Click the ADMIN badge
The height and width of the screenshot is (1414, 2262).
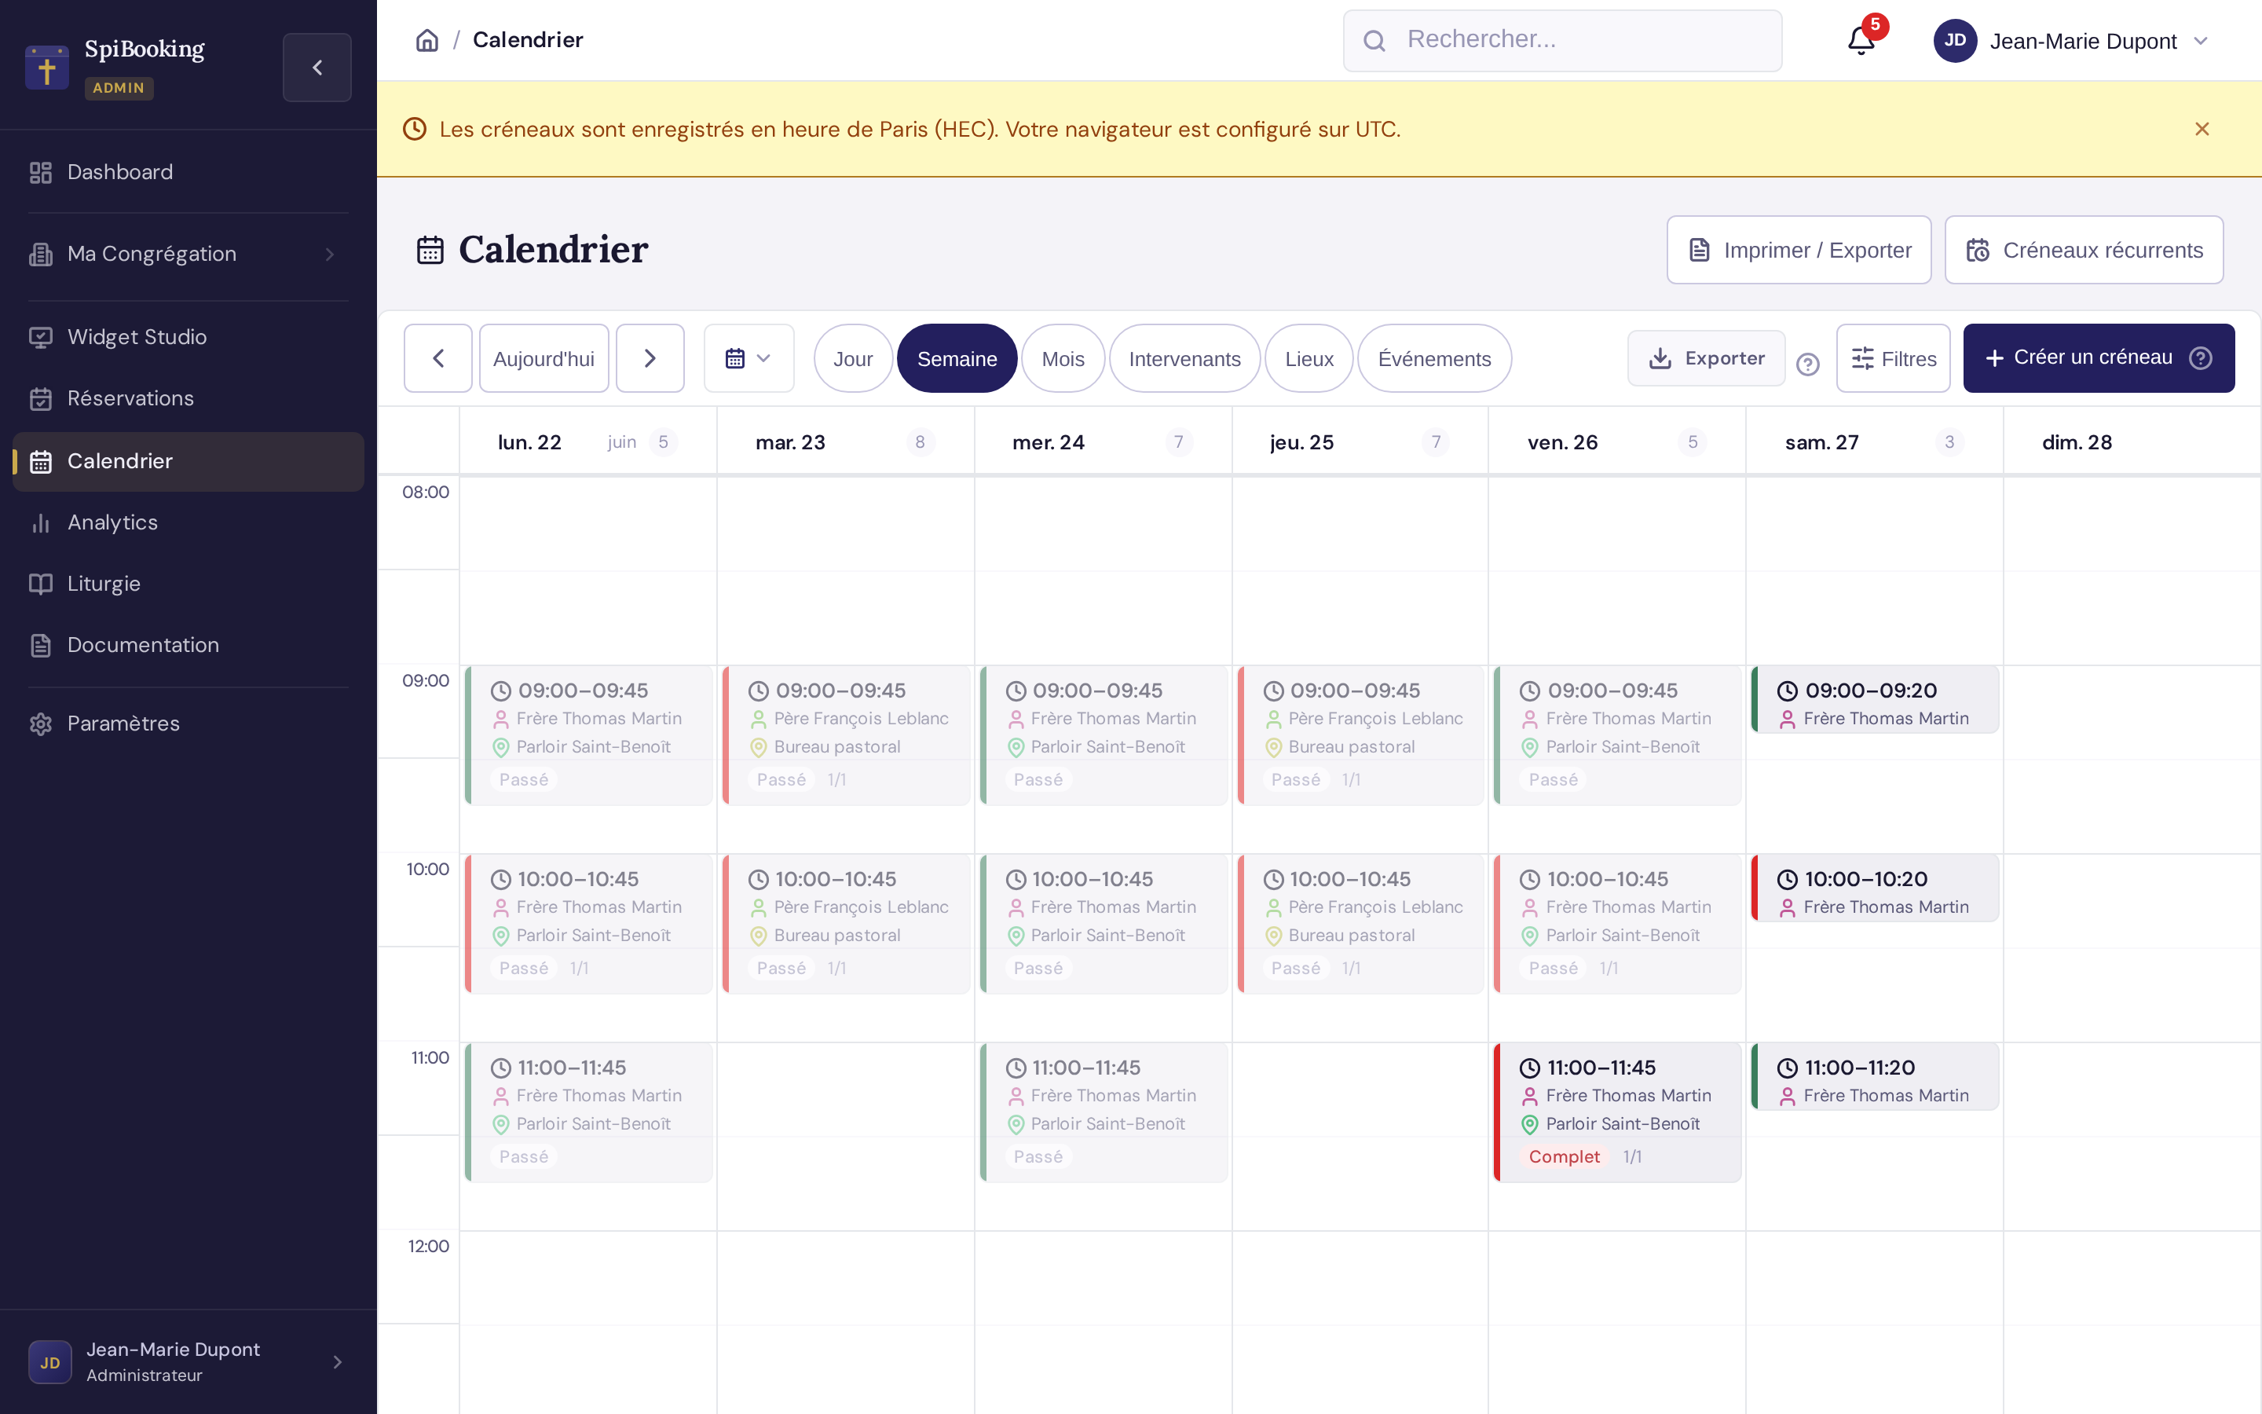[119, 88]
